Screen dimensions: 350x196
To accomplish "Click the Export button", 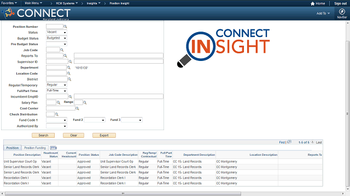I will tap(104, 136).
